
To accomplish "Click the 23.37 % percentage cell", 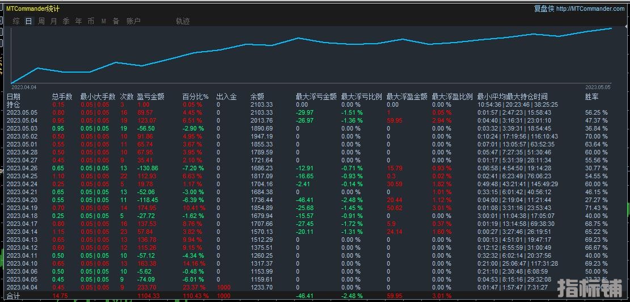I will 195,287.
